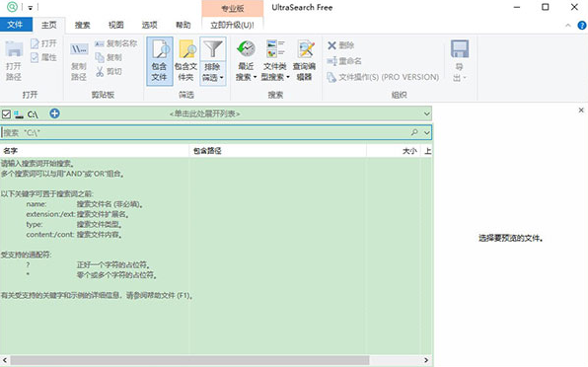The height and width of the screenshot is (367, 588).
Task: Click the 选择要预览的文件 preview text
Action: pos(511,238)
